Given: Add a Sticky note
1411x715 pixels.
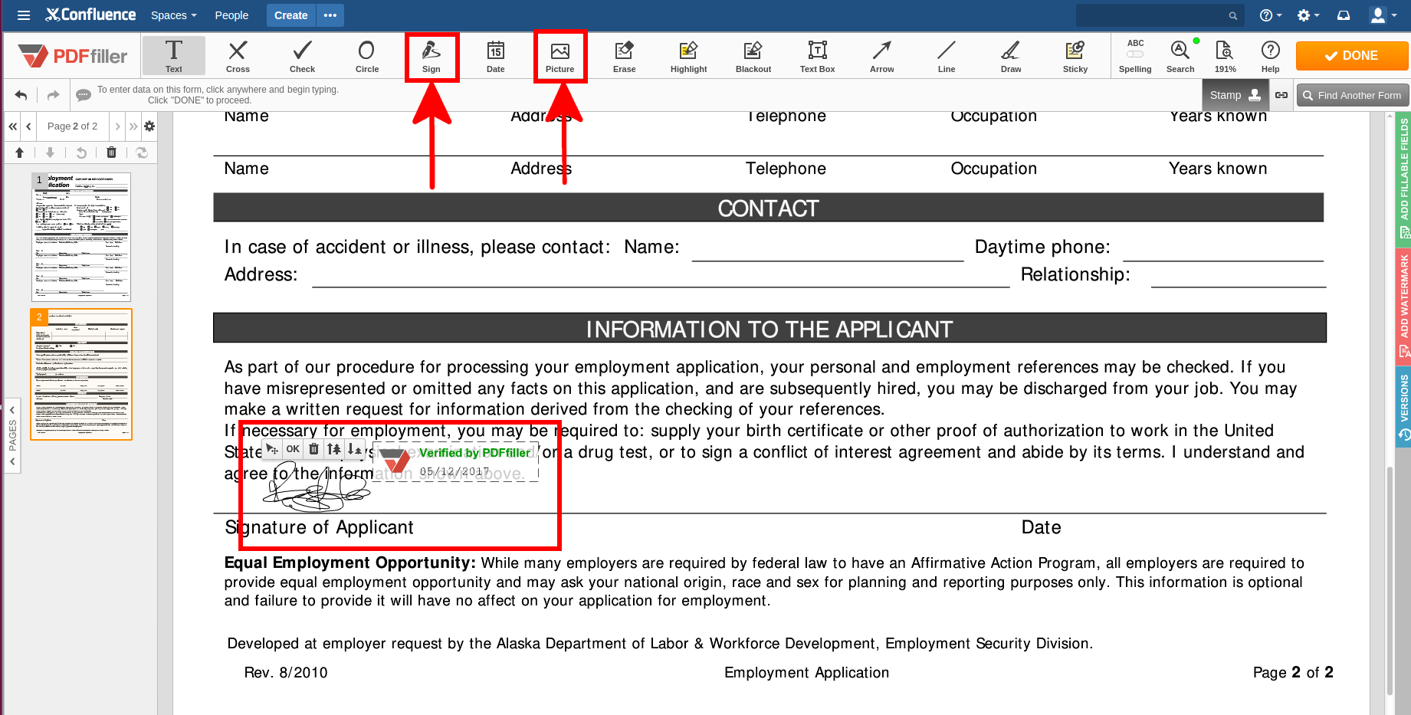Looking at the screenshot, I should point(1075,56).
